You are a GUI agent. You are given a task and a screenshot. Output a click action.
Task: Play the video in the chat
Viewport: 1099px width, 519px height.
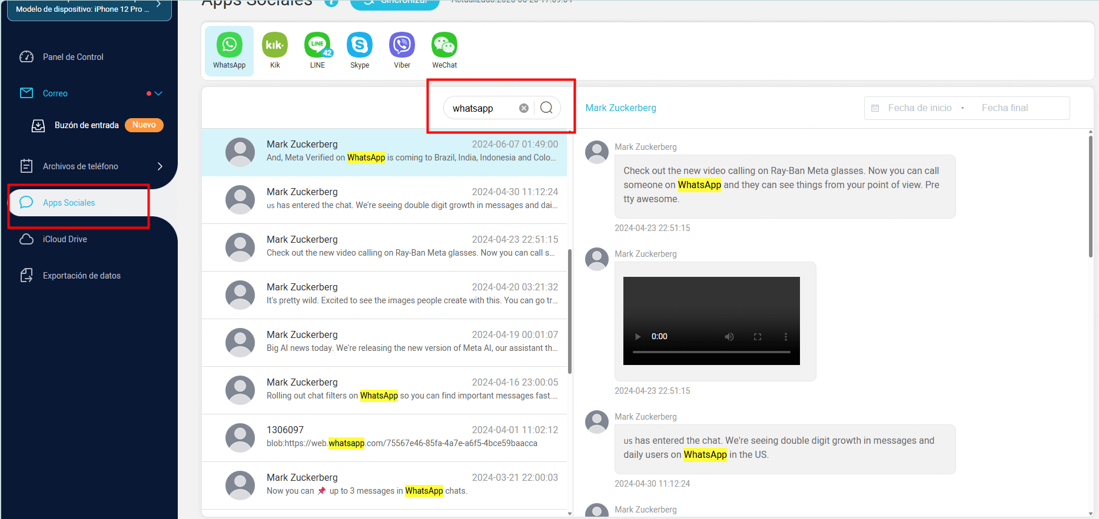[638, 337]
